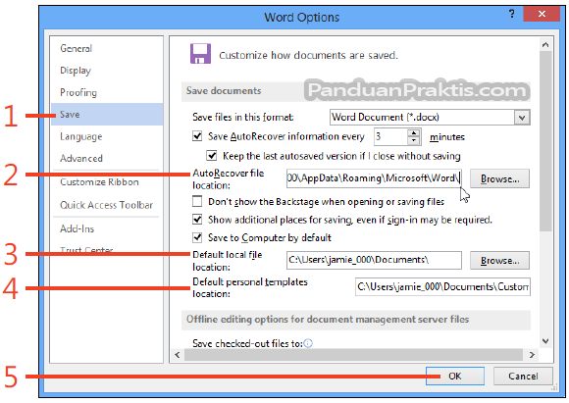Click the Default local file location field
Image resolution: width=569 pixels, height=403 pixels.
[374, 260]
